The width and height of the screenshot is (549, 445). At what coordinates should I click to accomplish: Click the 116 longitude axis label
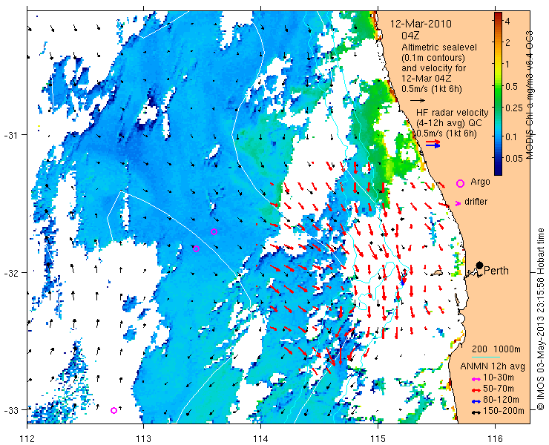(x=495, y=438)
